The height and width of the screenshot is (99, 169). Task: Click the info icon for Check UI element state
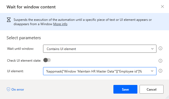click(x=160, y=61)
